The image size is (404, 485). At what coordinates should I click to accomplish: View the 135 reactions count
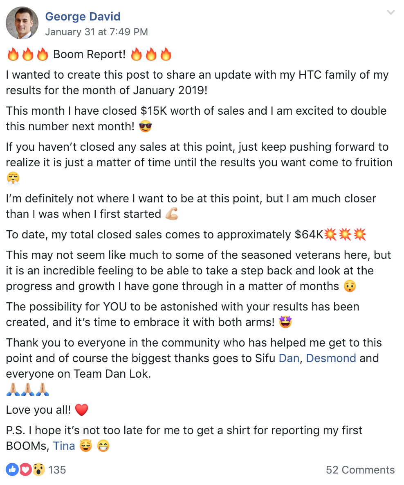[57, 470]
